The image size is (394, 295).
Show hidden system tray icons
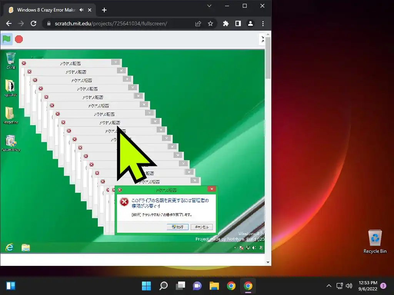[x=329, y=286]
